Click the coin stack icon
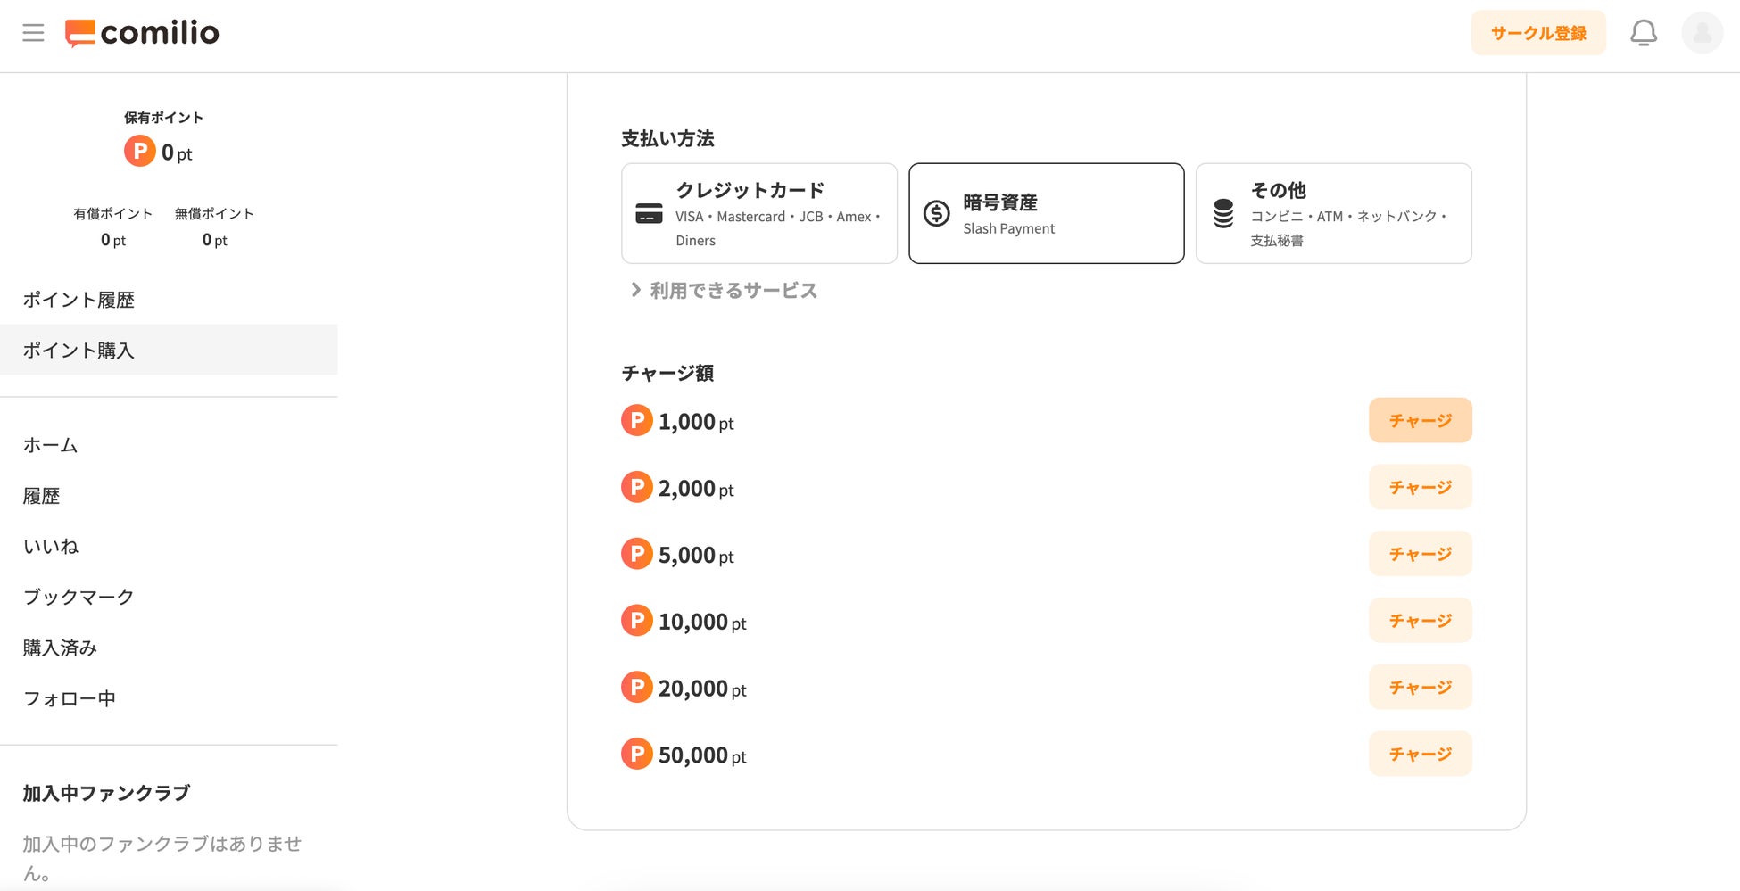The height and width of the screenshot is (891, 1740). pyautogui.click(x=1223, y=214)
